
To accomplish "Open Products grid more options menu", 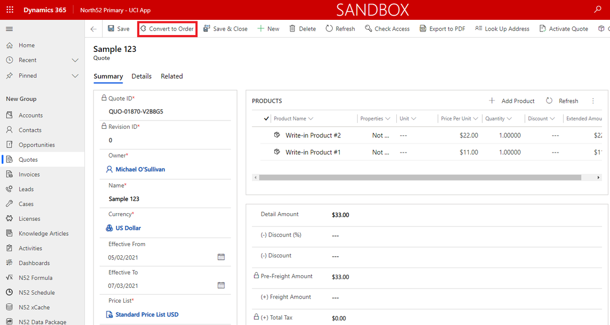I will (593, 101).
